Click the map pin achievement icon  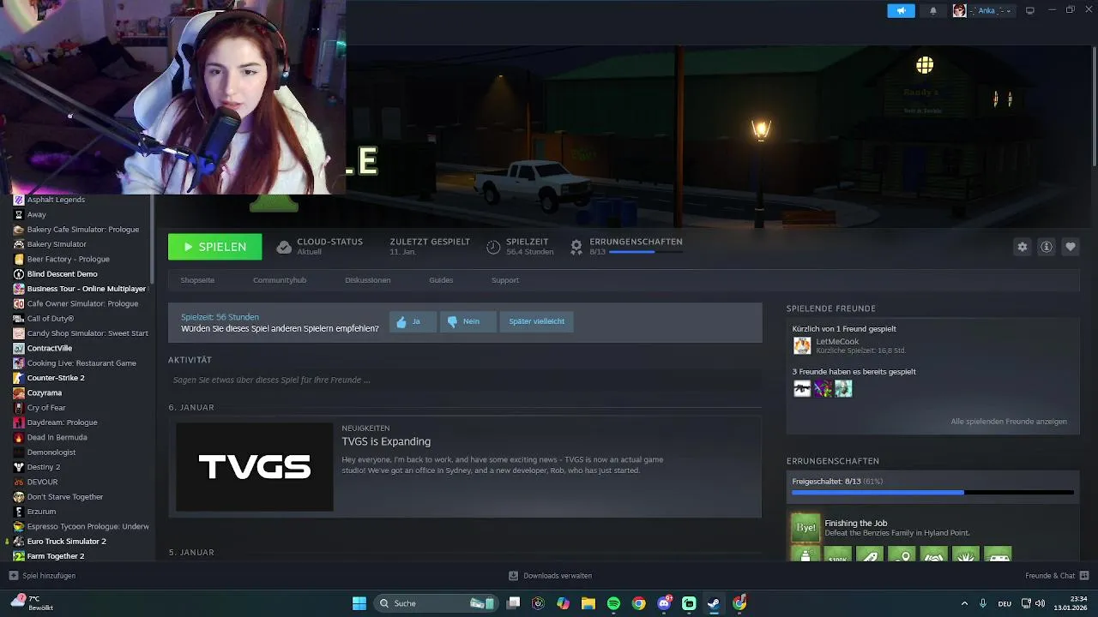click(902, 554)
